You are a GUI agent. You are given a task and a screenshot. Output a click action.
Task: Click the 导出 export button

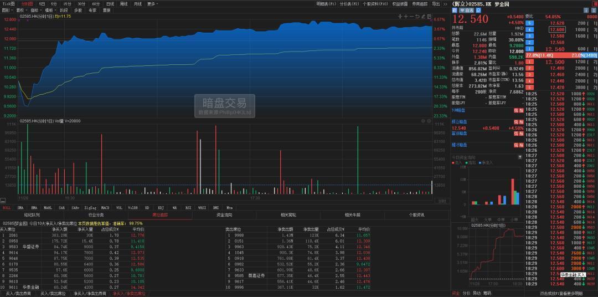(436, 4)
